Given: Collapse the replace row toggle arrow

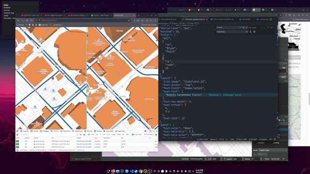Looking at the screenshot, I should (x=215, y=29).
